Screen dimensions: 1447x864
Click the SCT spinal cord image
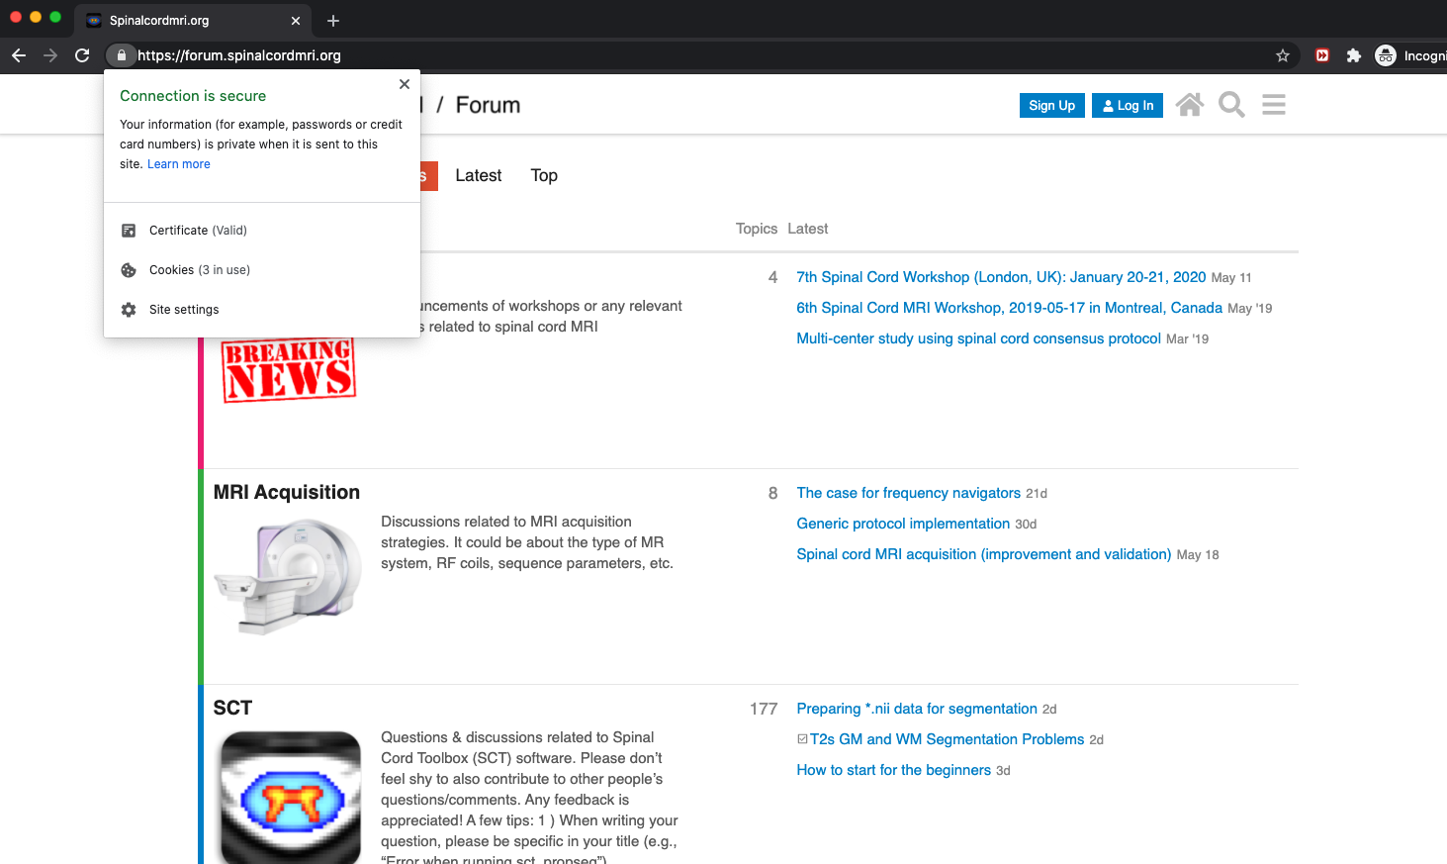tap(290, 798)
